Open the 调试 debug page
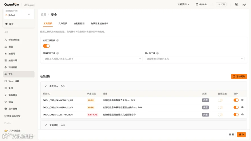This screenshot has height=141, width=251. 19,102
